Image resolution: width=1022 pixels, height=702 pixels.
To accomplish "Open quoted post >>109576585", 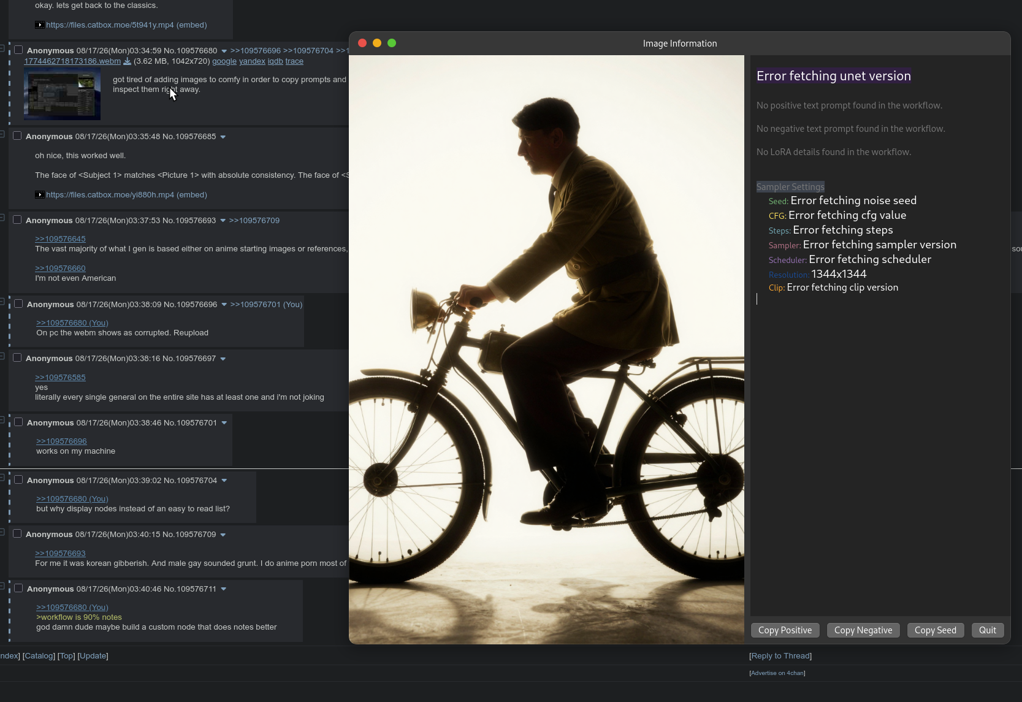I will [x=60, y=378].
